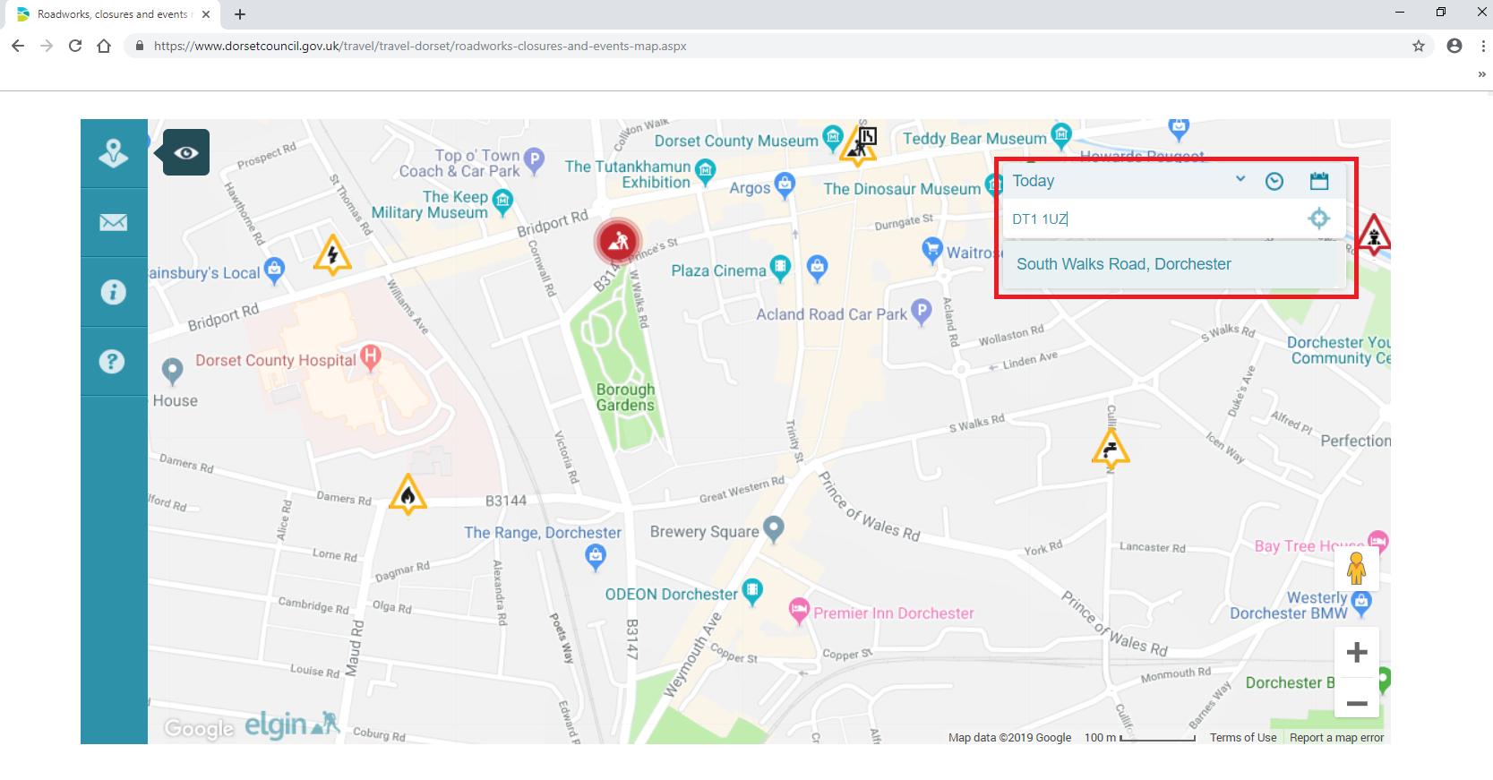This screenshot has height=780, width=1493.
Task: Click the browser back arrow
Action: tap(18, 46)
